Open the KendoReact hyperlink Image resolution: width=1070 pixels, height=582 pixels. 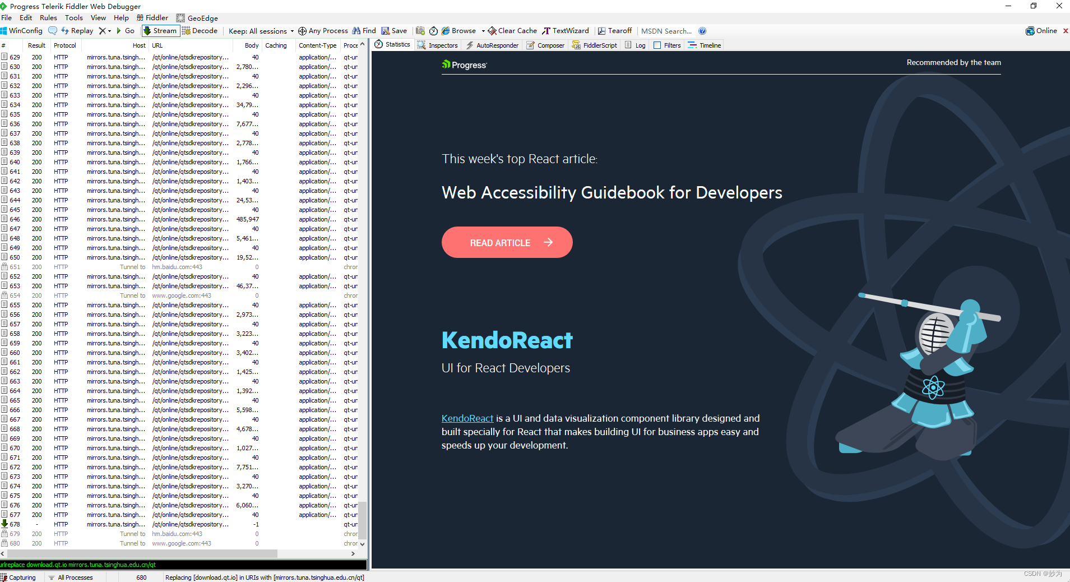point(467,418)
